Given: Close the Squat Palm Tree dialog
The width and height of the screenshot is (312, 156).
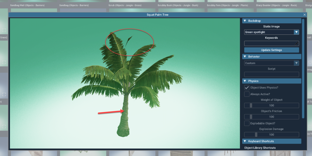Looking at the screenshot, I should point(304,15).
